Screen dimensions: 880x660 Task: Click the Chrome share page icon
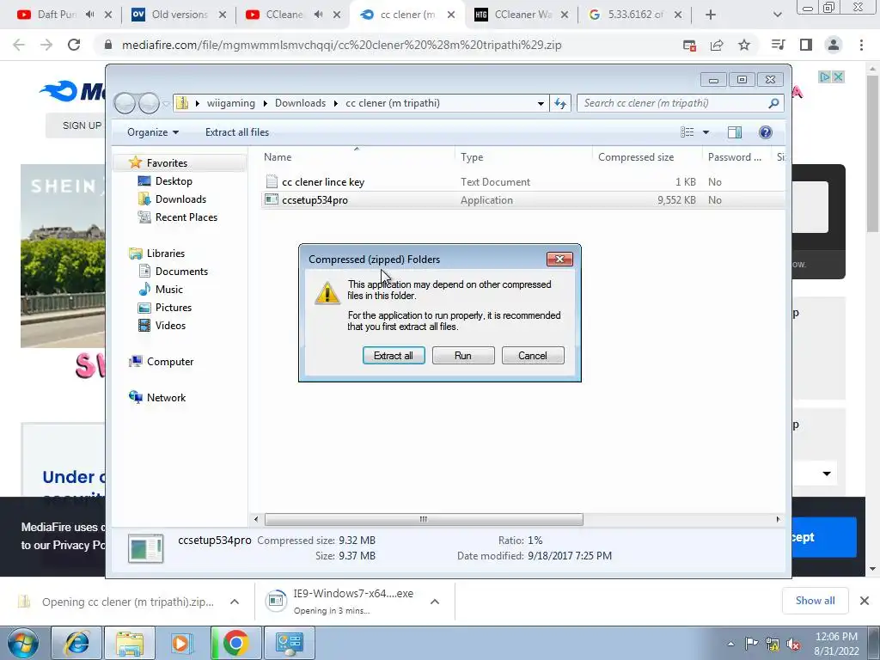click(717, 45)
